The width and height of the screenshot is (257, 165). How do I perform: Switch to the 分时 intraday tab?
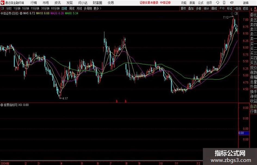click(9, 8)
